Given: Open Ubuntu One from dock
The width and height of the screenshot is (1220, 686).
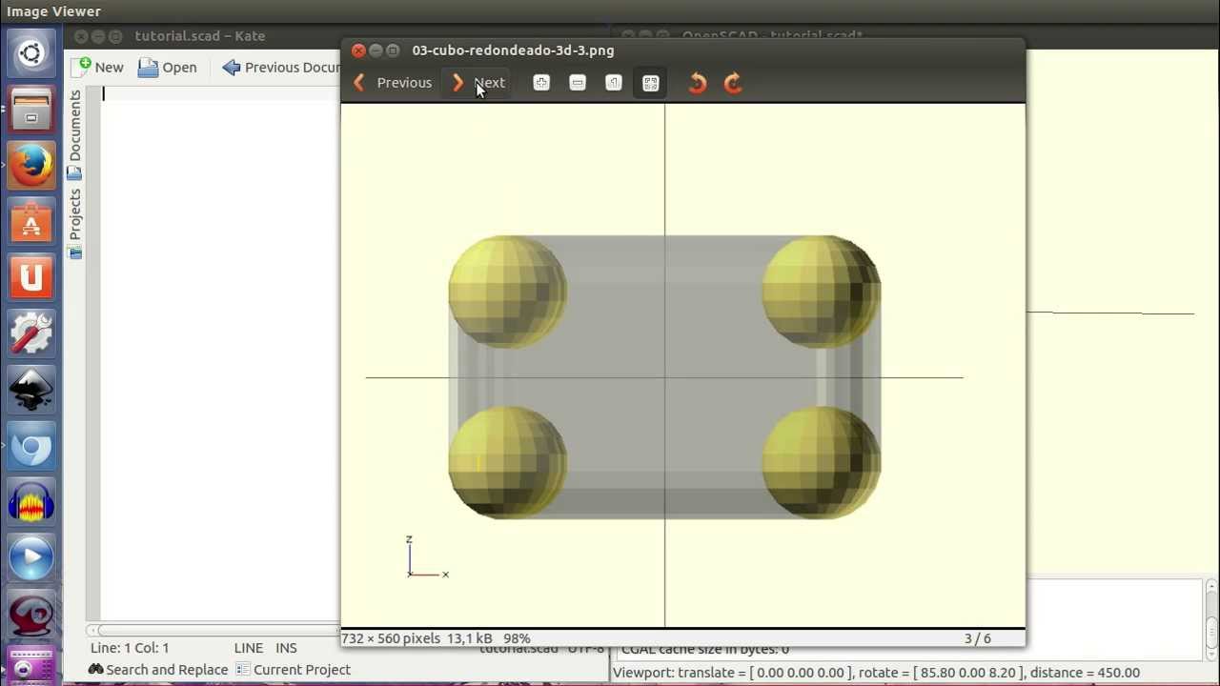Looking at the screenshot, I should point(31,277).
